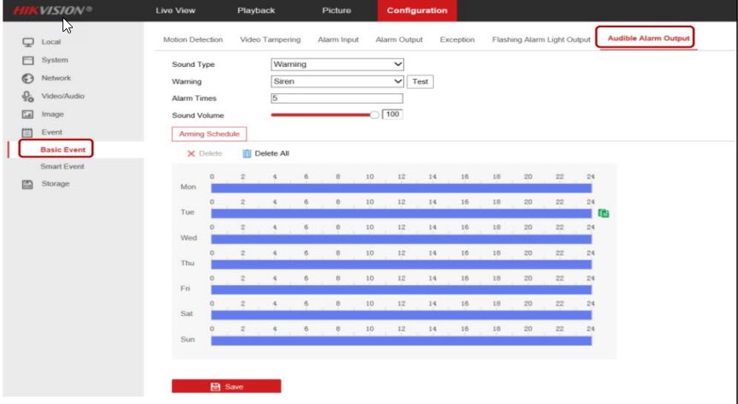
Task: Switch to the Motion Detection tab
Action: 193,39
